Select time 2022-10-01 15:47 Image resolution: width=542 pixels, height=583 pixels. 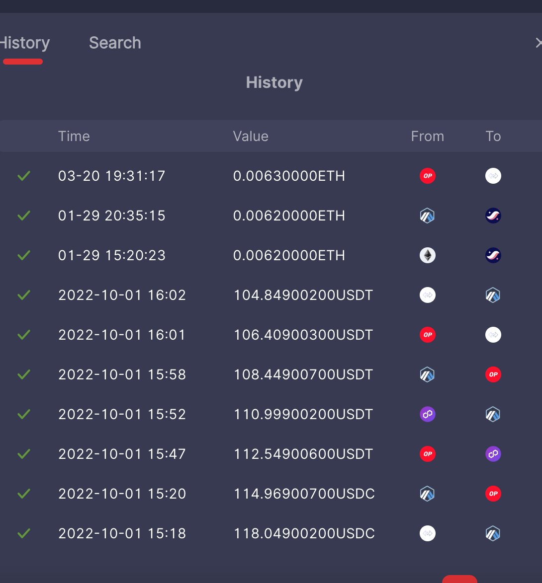[x=122, y=454]
